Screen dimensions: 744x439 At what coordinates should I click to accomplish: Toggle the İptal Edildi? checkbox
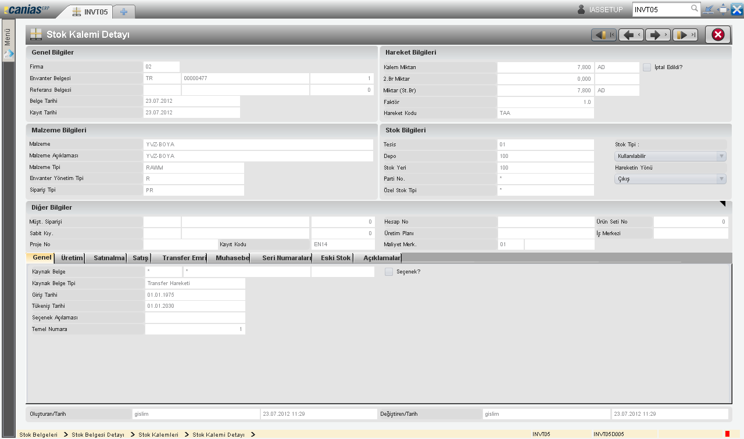[647, 67]
